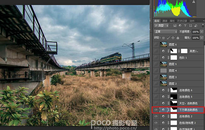Filter layers by type (T) icon

click(x=185, y=25)
